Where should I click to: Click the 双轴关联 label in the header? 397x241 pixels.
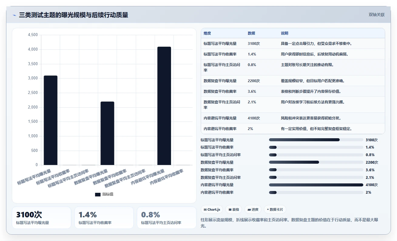tap(377, 15)
